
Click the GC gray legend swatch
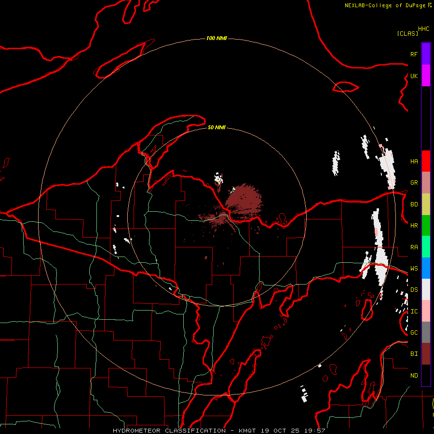click(426, 332)
